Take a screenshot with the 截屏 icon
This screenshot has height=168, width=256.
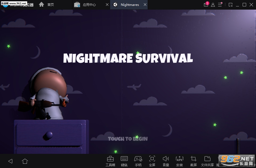194,161
